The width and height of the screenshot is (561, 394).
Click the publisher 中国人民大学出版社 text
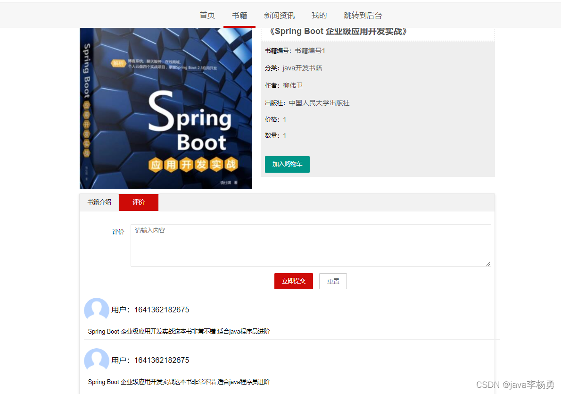pos(319,103)
